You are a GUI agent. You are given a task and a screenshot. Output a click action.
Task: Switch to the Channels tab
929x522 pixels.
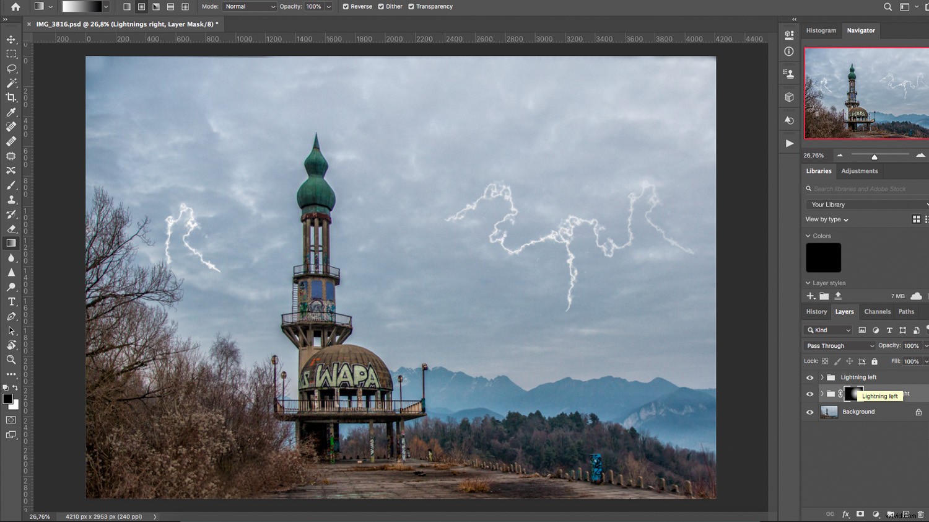(877, 311)
